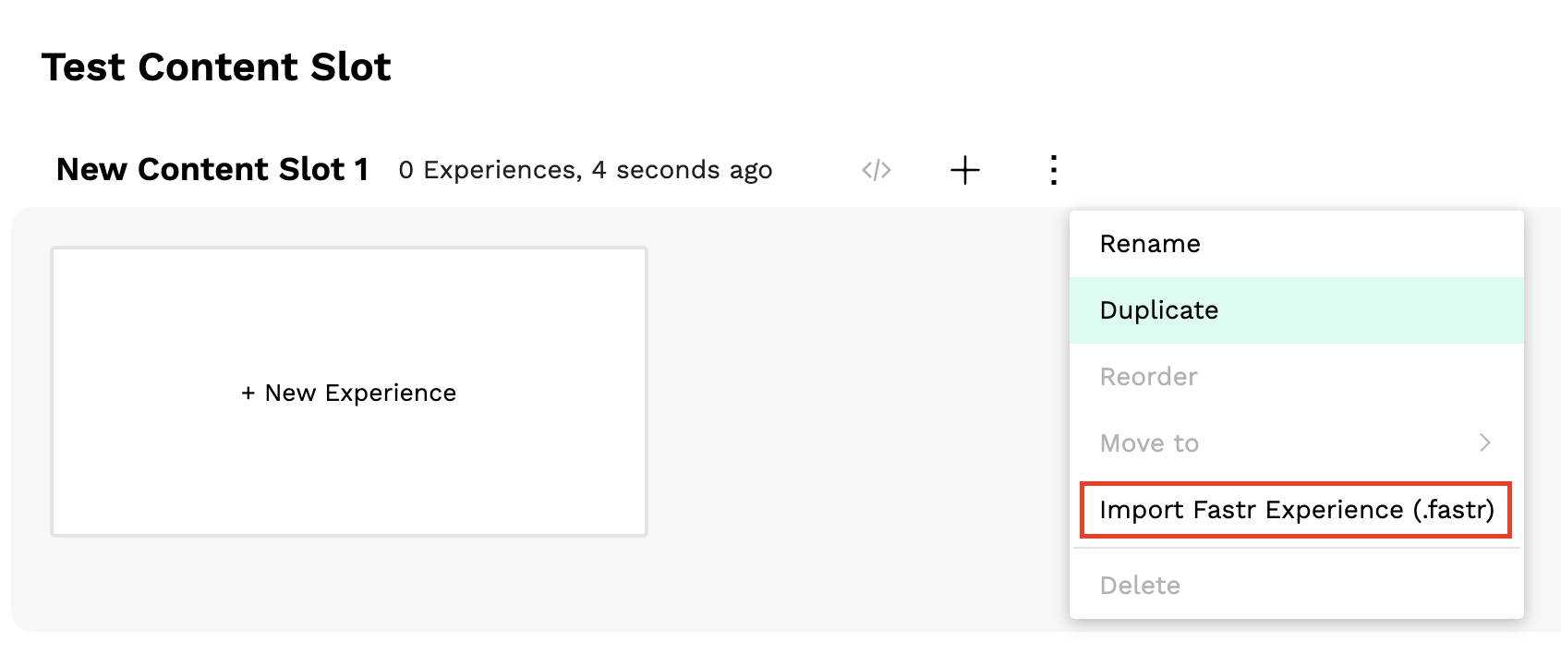The image size is (1561, 654).
Task: Open the embed code icon for the slot
Action: pyautogui.click(x=876, y=170)
